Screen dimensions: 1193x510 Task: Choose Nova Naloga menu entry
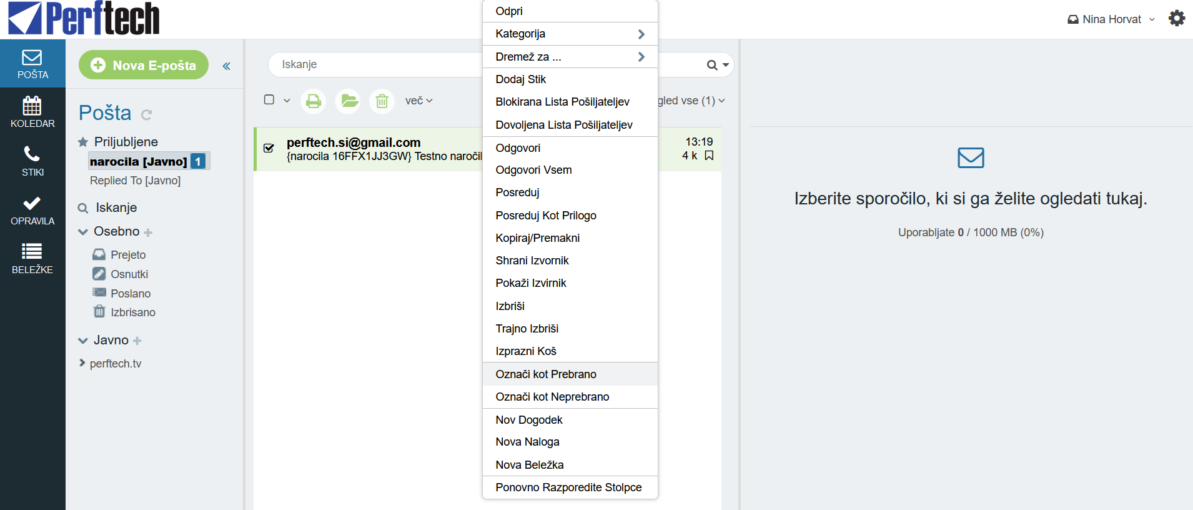pyautogui.click(x=570, y=442)
